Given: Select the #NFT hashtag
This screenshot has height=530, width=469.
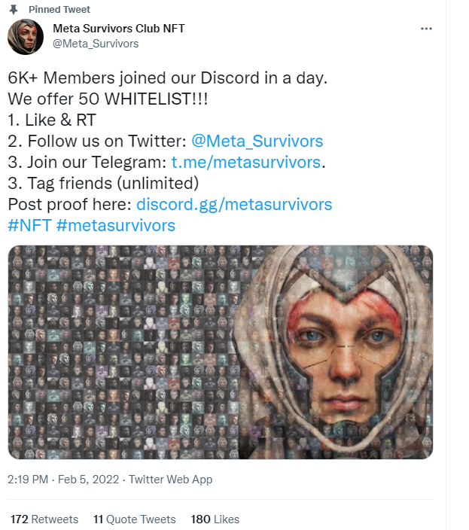Looking at the screenshot, I should click(29, 225).
